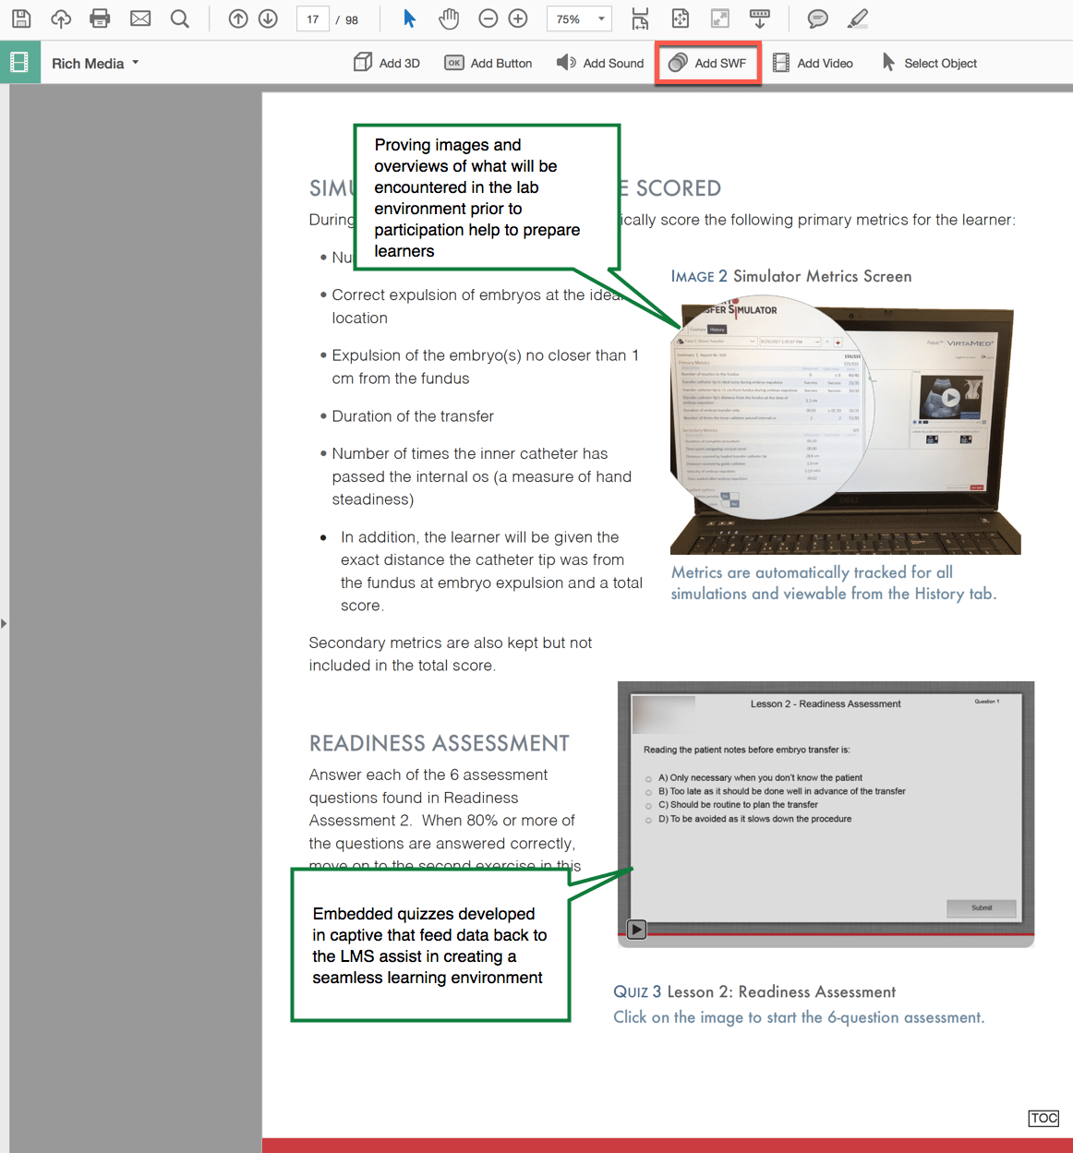Click the TOC button at bottom right

coord(1043,1118)
